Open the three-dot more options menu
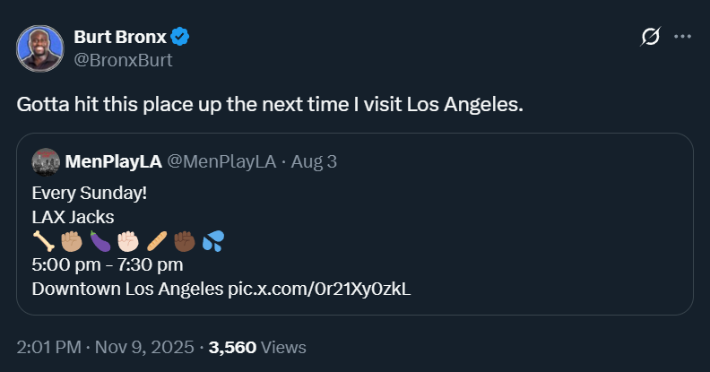The image size is (710, 372). (682, 37)
